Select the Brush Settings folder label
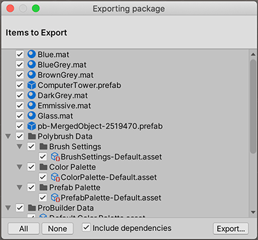 [x=75, y=147]
